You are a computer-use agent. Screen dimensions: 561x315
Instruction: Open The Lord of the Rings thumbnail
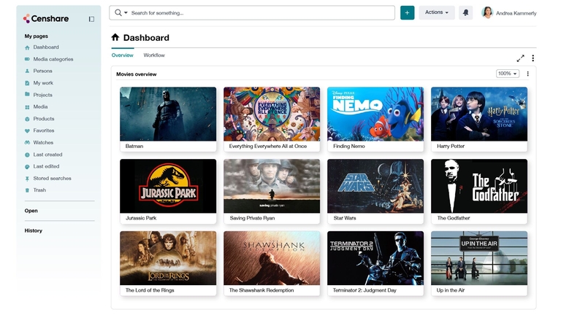click(x=168, y=258)
